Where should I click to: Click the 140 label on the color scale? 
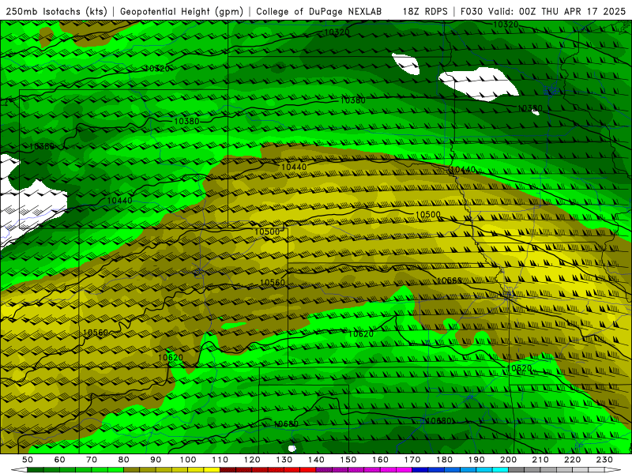coord(316,460)
